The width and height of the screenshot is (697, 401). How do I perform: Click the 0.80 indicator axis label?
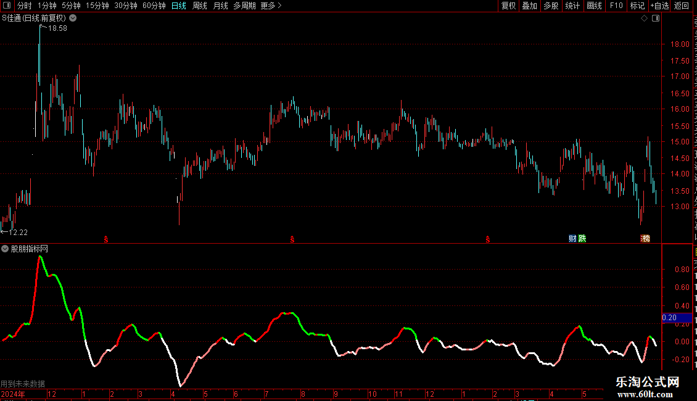pyautogui.click(x=682, y=270)
